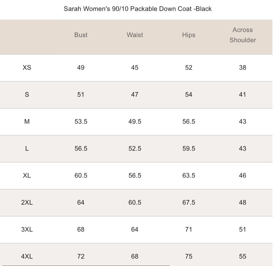Select the S waist value 47

[135, 95]
